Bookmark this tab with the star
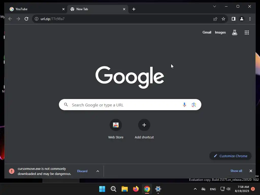260x195 pixels. click(223, 19)
